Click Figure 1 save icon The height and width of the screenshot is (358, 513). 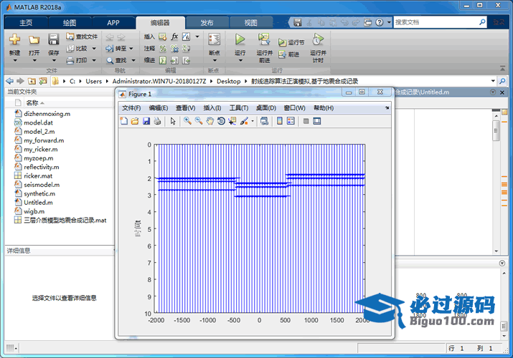point(146,122)
